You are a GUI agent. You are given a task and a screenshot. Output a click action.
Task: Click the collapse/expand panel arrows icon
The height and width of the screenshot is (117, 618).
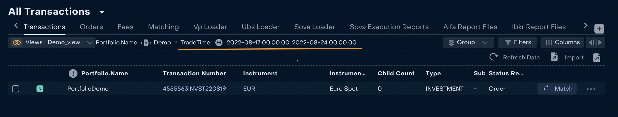[595, 42]
